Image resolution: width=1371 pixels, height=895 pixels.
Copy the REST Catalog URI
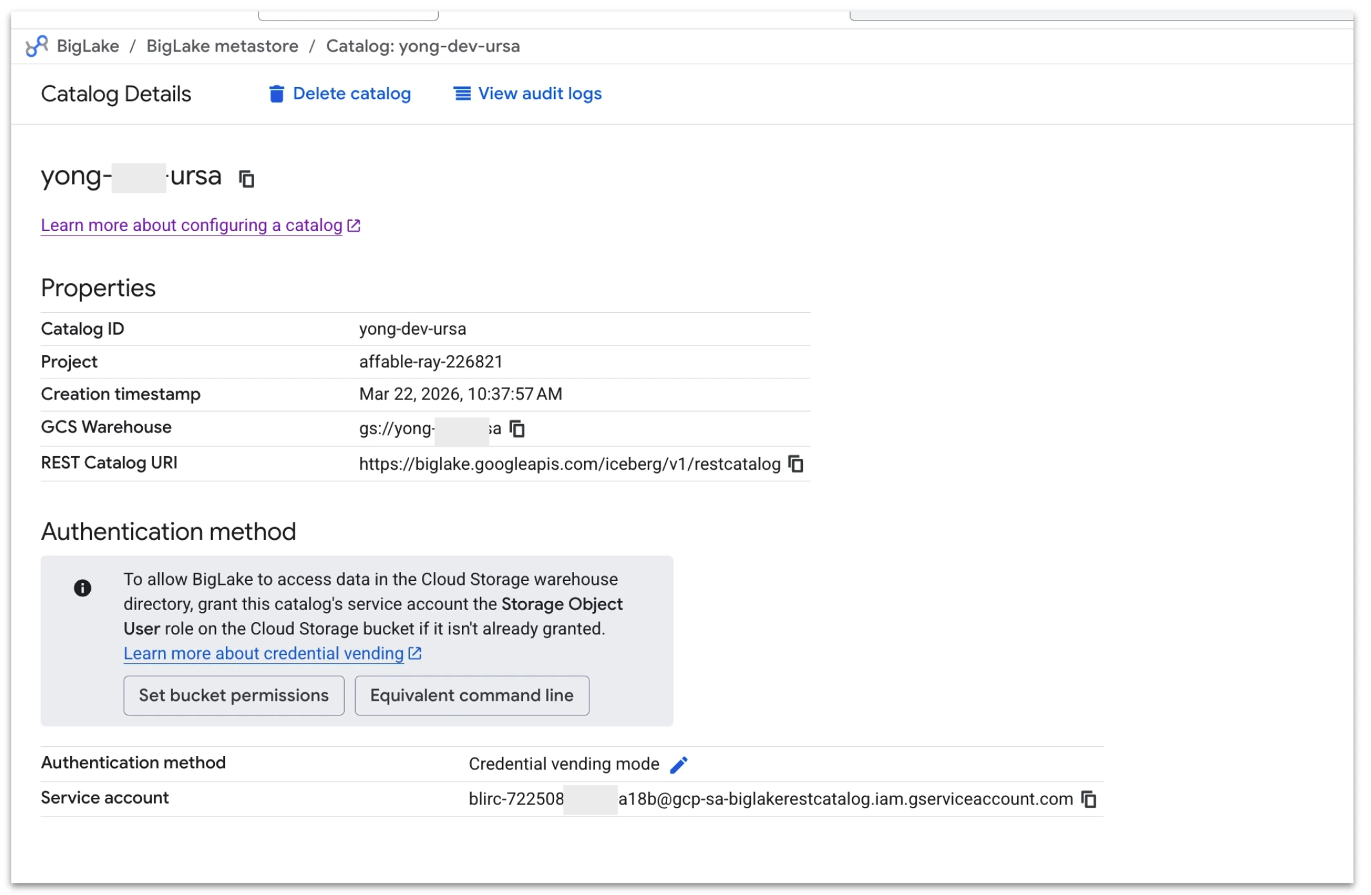pyautogui.click(x=796, y=464)
